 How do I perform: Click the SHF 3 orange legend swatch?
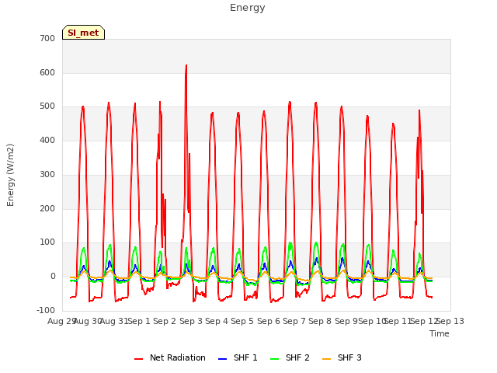click(x=326, y=359)
